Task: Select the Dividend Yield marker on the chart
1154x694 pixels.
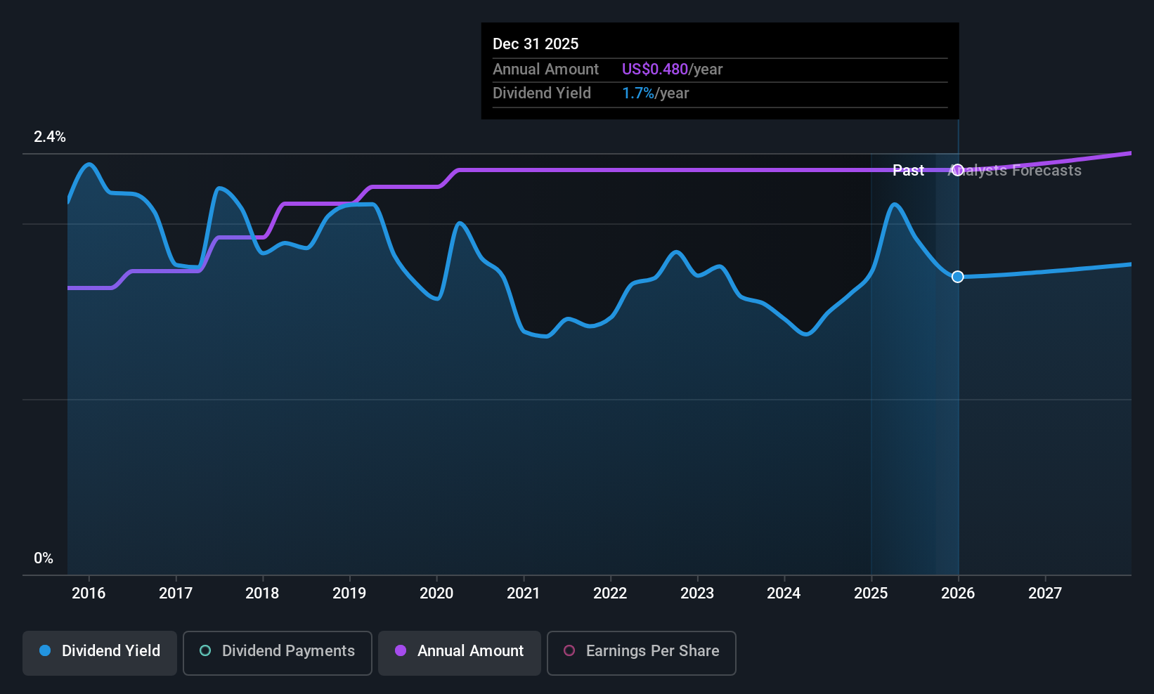Action: coord(957,277)
